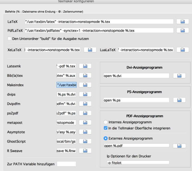Click the dvips command field
Image resolution: width=192 pixels, height=171 pixels.
point(66,94)
